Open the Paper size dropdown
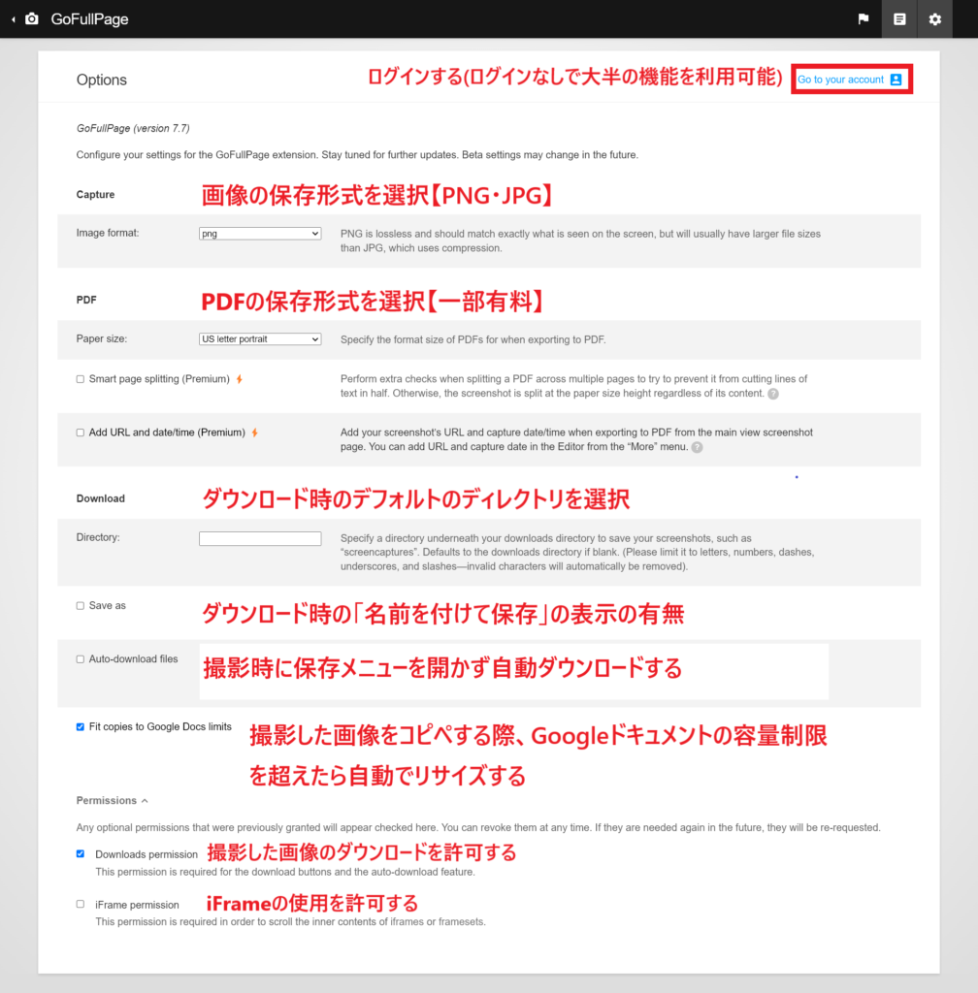Image resolution: width=978 pixels, height=993 pixels. point(260,338)
